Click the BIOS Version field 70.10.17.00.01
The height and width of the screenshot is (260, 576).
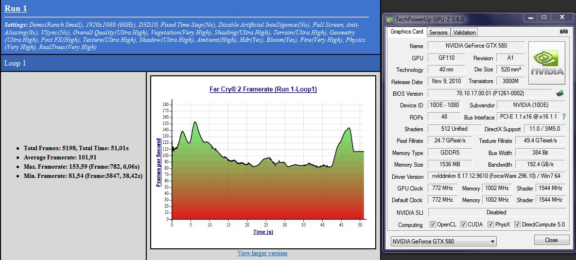[490, 93]
